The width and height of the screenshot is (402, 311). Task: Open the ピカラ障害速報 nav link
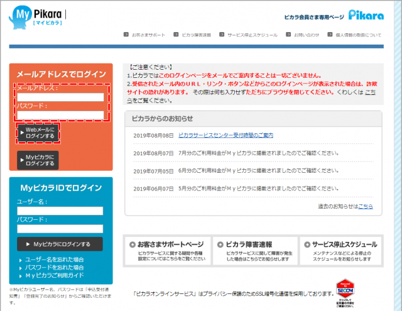(196, 35)
